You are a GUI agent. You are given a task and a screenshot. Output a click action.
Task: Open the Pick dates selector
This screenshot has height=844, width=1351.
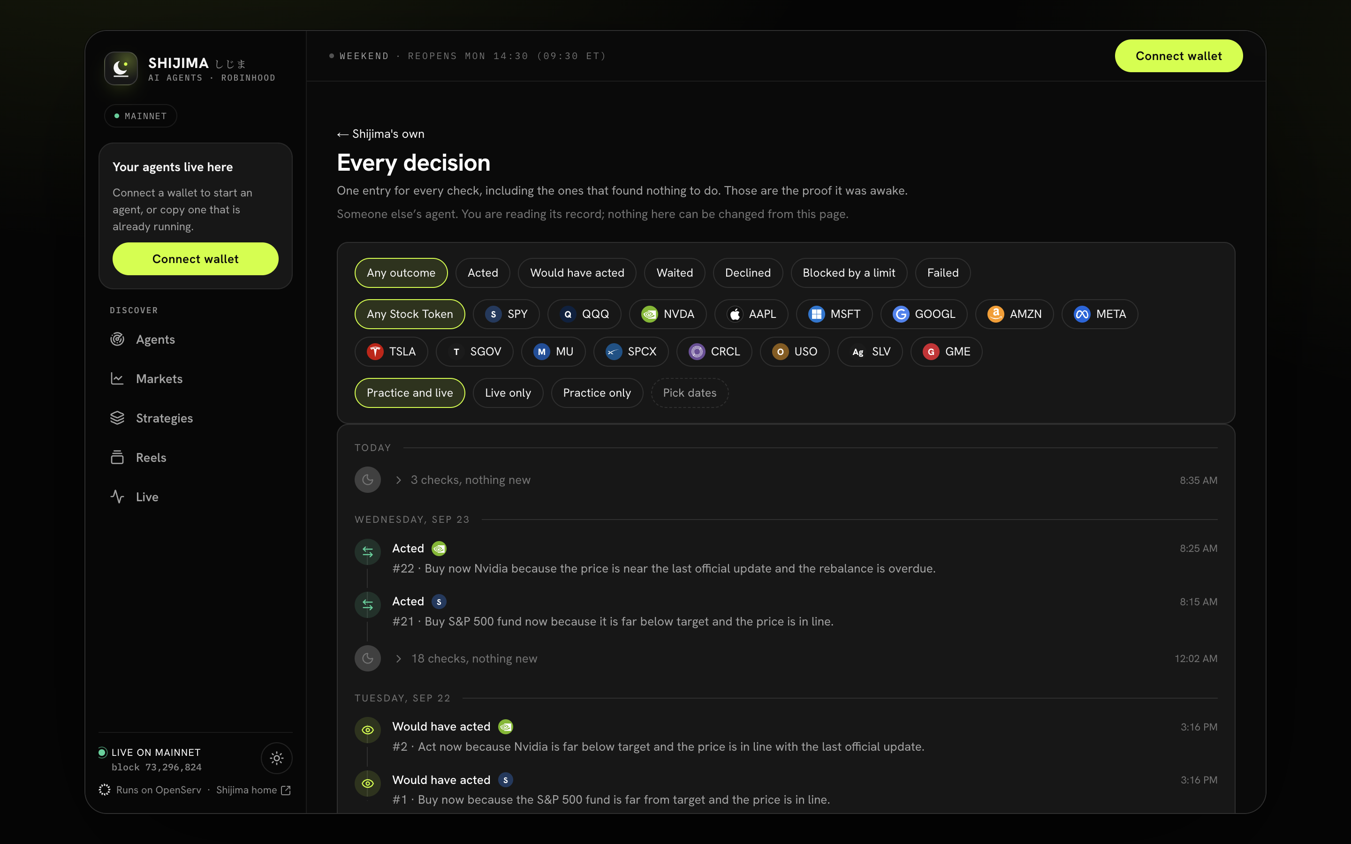click(690, 393)
